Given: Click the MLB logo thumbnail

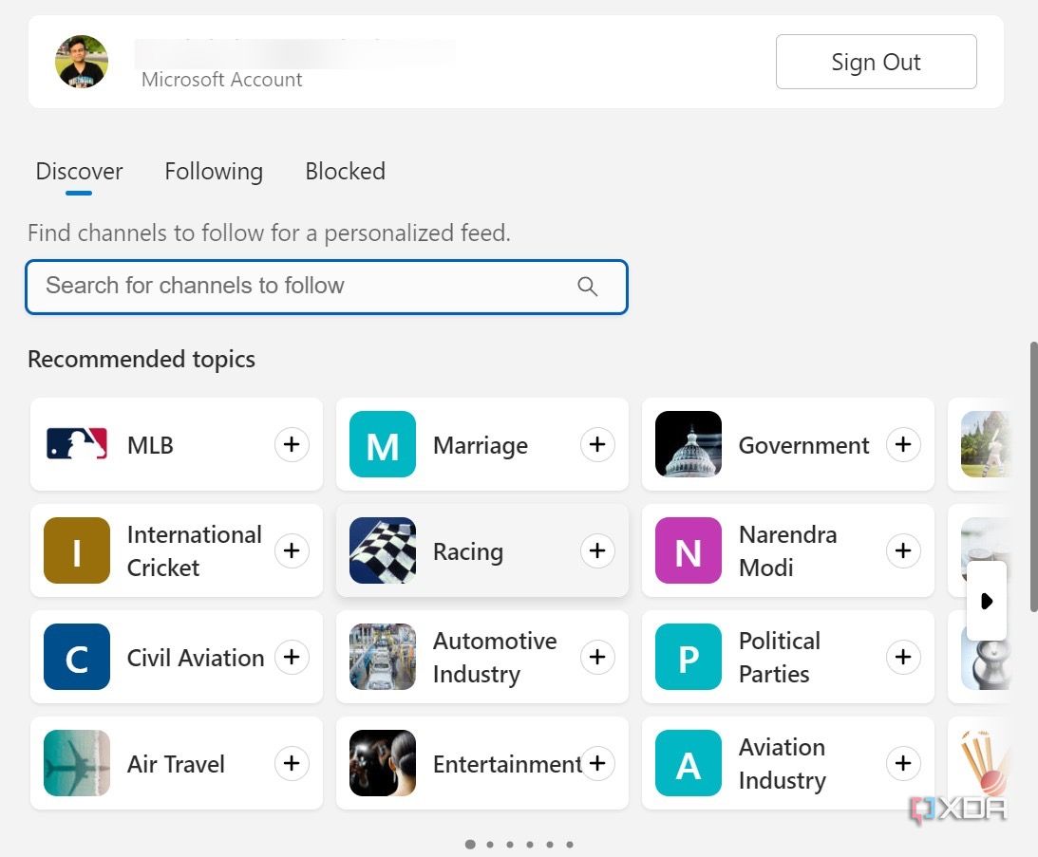Looking at the screenshot, I should click(x=77, y=444).
